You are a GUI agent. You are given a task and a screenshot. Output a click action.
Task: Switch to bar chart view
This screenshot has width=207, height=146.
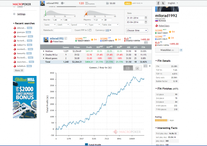tap(137, 68)
